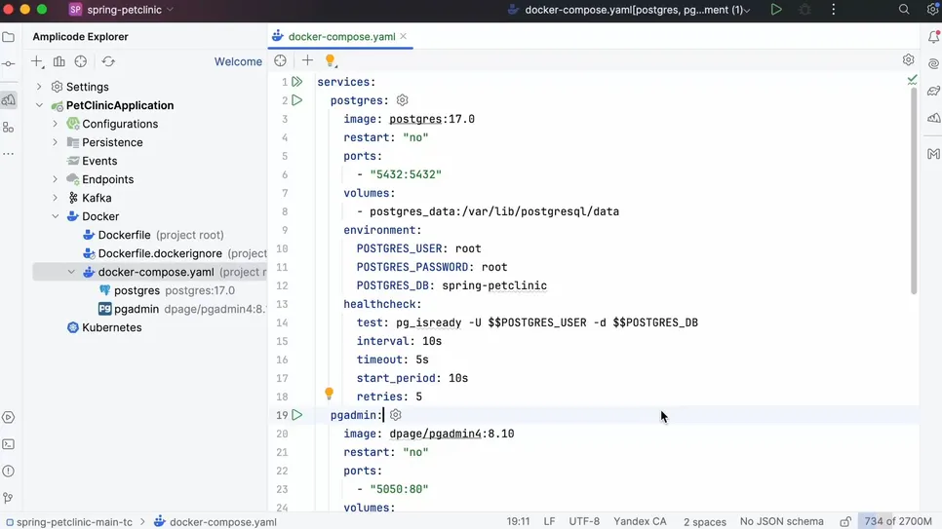Open the gear next to pgadmin service

(395, 415)
